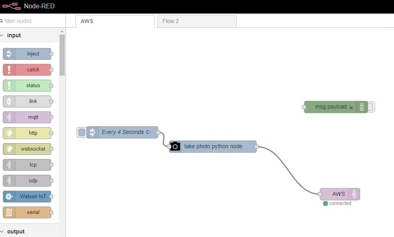Select the AWS mqtt output node
This screenshot has height=237, width=394.
[340, 194]
